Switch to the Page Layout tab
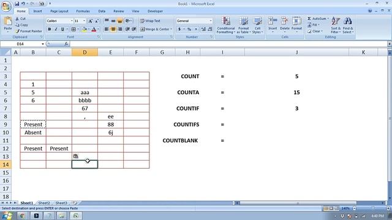Viewport: 392px width, 220px height. 59,11
